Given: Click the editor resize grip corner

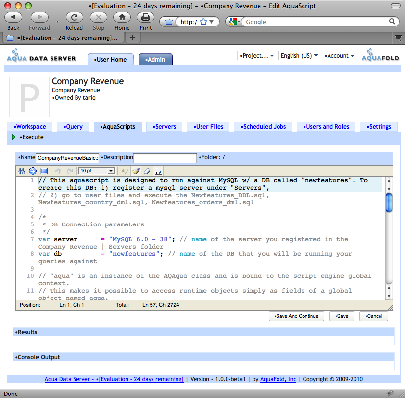Looking at the screenshot, I should click(391, 307).
